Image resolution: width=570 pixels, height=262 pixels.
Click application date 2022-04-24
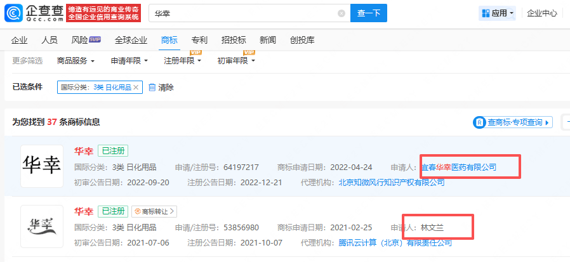click(351, 167)
